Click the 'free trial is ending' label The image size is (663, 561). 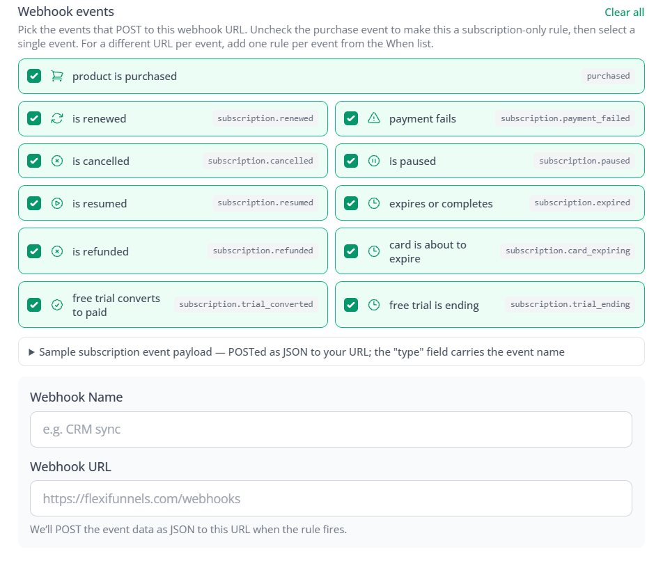[435, 306]
